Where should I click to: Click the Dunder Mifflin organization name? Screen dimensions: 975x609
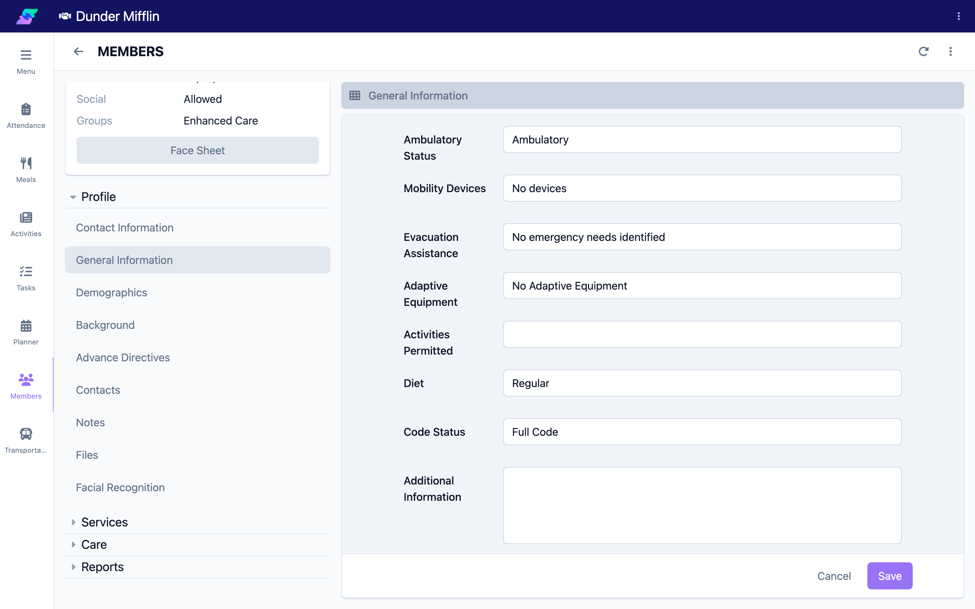pyautogui.click(x=118, y=16)
